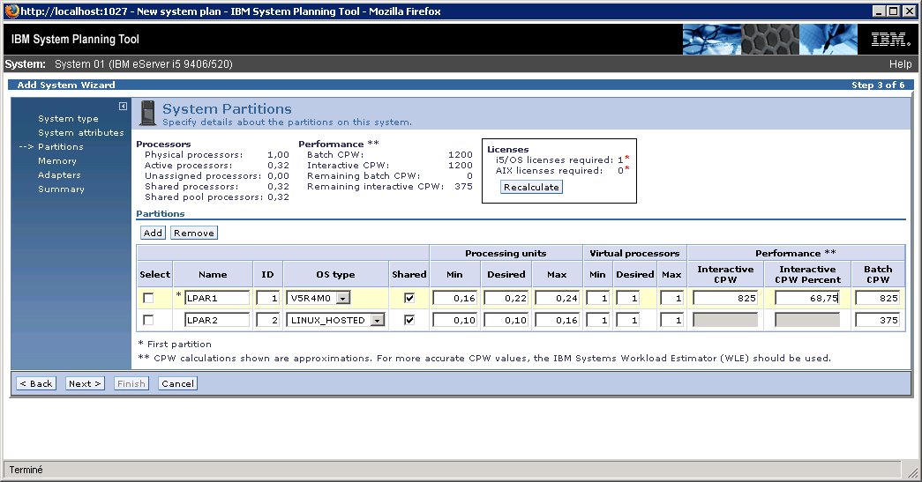Go to Summary wizard step
This screenshot has width=922, height=482.
tap(61, 189)
